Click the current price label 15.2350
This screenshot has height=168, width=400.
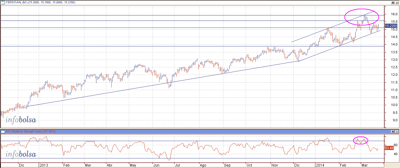point(391,26)
